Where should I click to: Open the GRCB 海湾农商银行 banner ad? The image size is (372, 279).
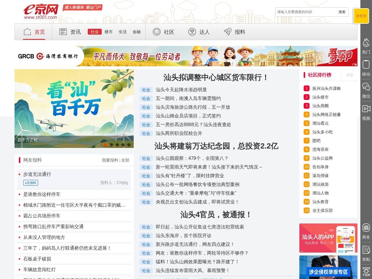point(186,56)
